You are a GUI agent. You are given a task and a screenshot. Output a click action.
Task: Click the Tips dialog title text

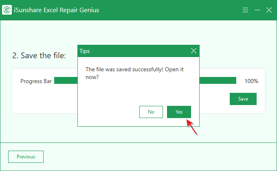(85, 51)
